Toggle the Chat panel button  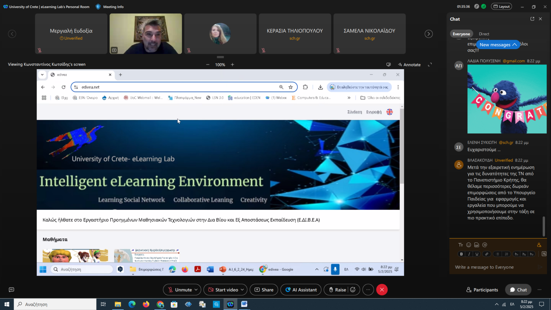[x=518, y=290]
